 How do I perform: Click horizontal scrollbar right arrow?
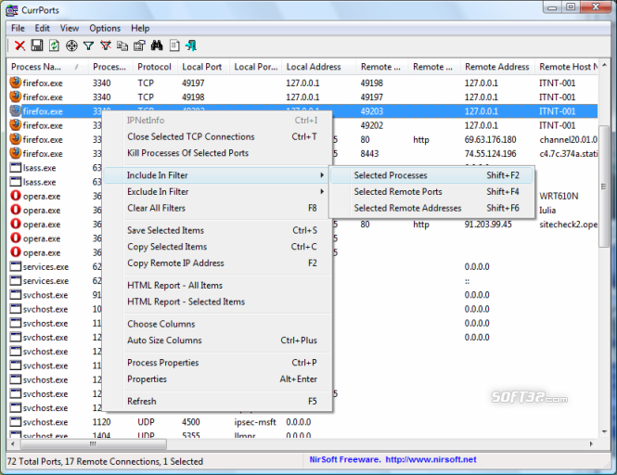tap(591, 443)
